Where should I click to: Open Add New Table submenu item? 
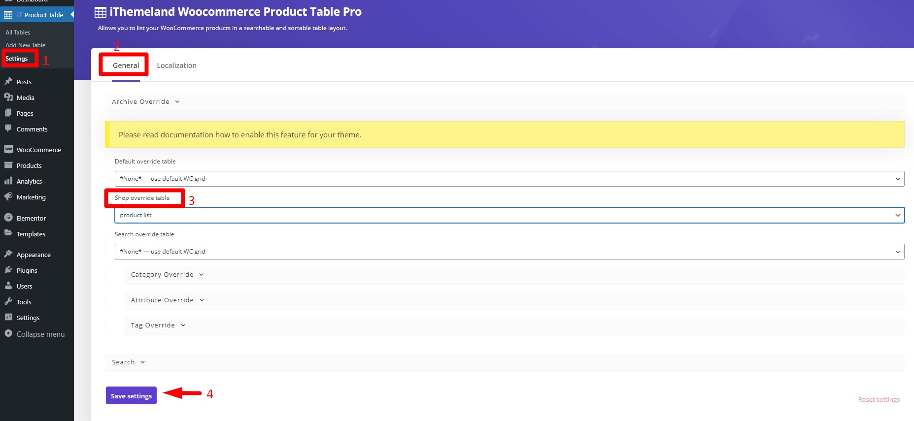[26, 45]
